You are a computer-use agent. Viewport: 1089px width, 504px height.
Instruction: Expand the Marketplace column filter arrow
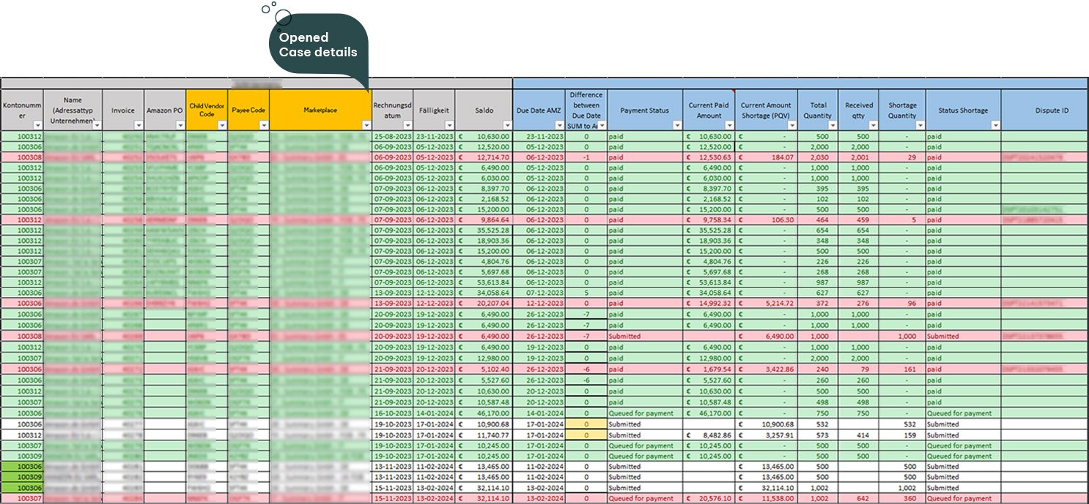click(x=366, y=126)
